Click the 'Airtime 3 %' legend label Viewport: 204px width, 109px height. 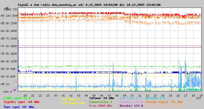[155, 98]
